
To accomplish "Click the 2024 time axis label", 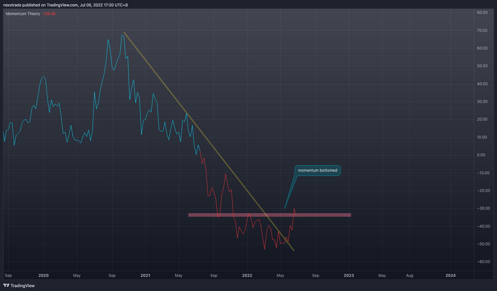I will click(x=450, y=276).
